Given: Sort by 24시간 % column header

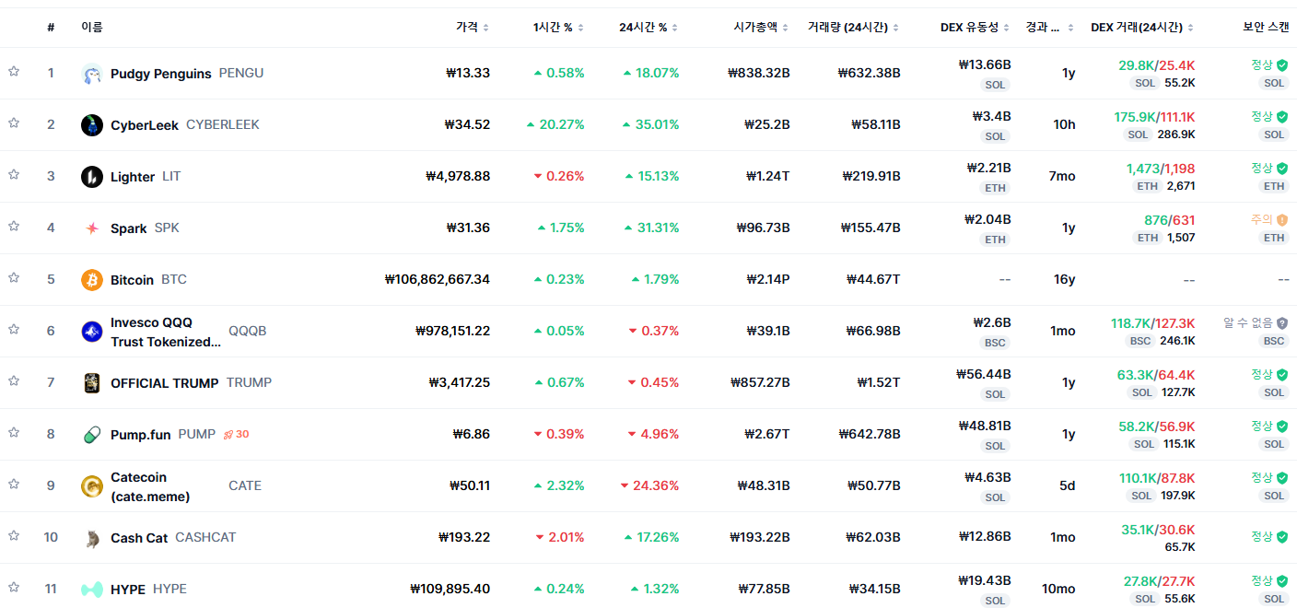Looking at the screenshot, I should [x=648, y=28].
